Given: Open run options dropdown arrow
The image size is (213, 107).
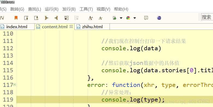Looking at the screenshot, I should point(121,18).
